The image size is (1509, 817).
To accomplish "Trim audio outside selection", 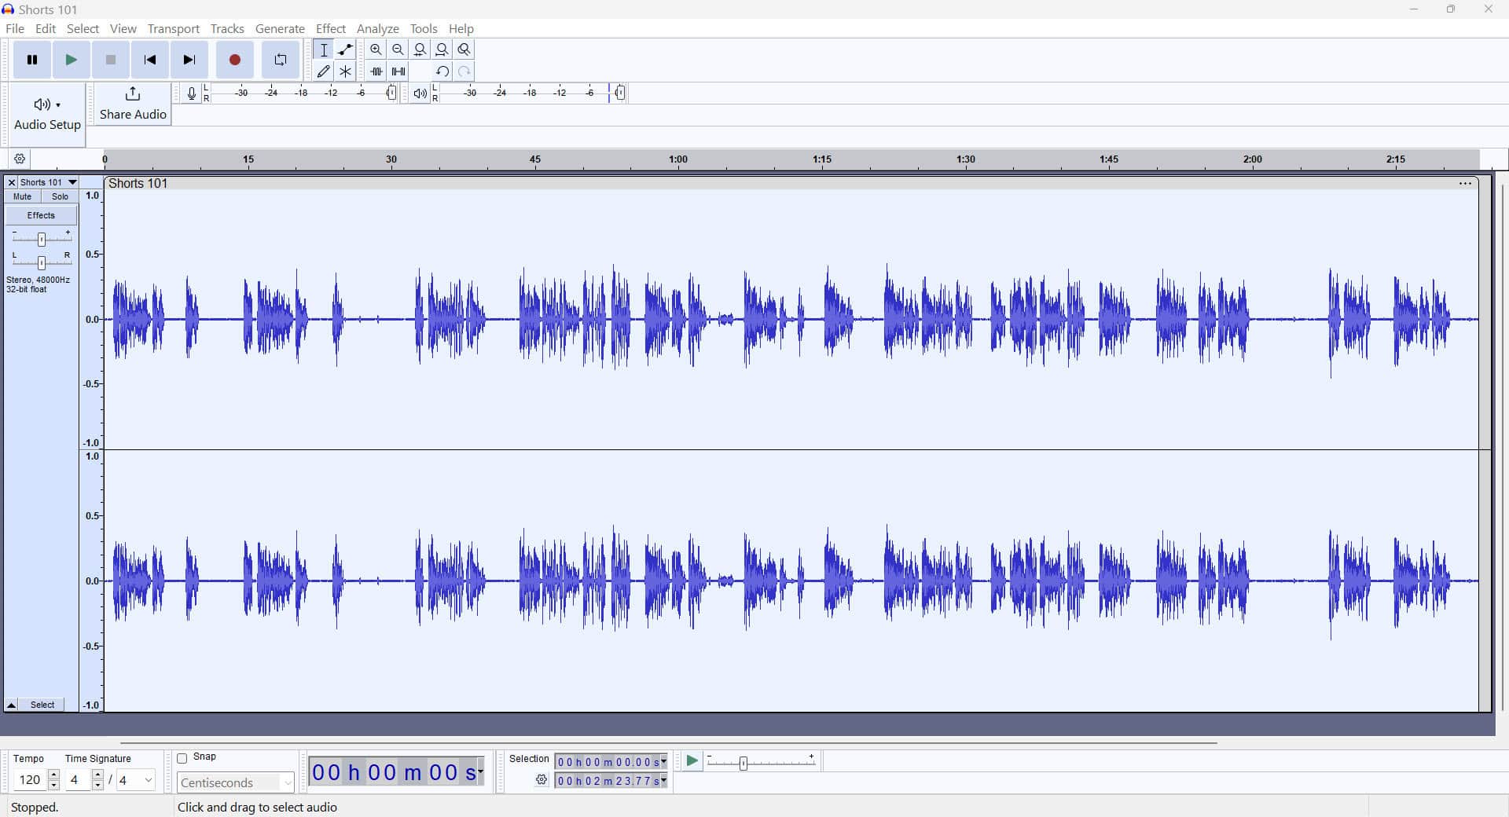I will (x=376, y=71).
